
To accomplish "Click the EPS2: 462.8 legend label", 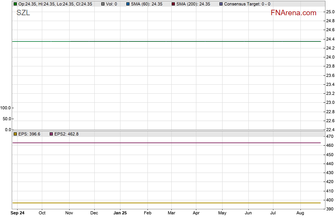I will tap(66, 134).
